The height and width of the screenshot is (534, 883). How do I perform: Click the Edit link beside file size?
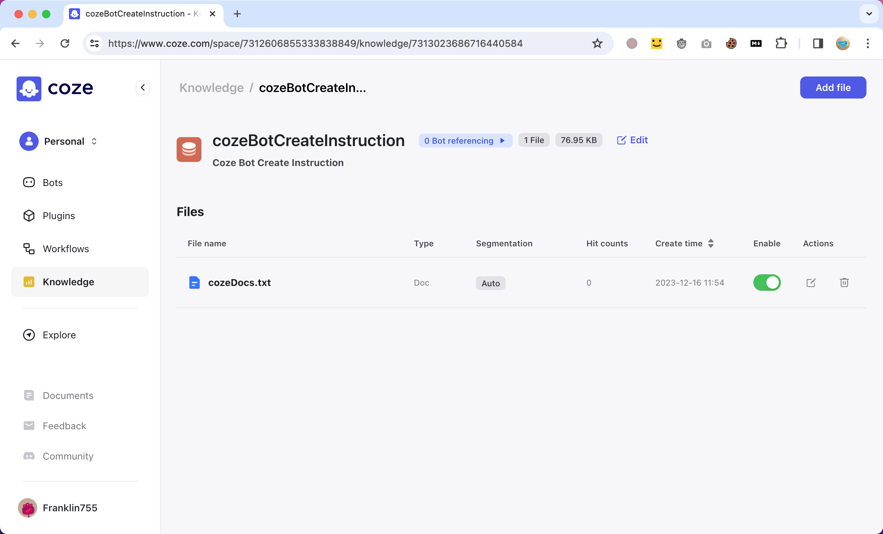point(633,140)
